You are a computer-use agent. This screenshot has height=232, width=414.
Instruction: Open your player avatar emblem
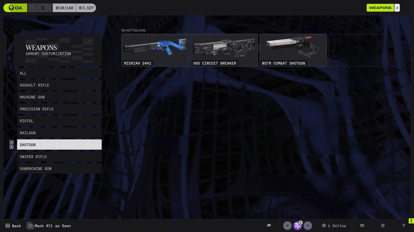(297, 225)
